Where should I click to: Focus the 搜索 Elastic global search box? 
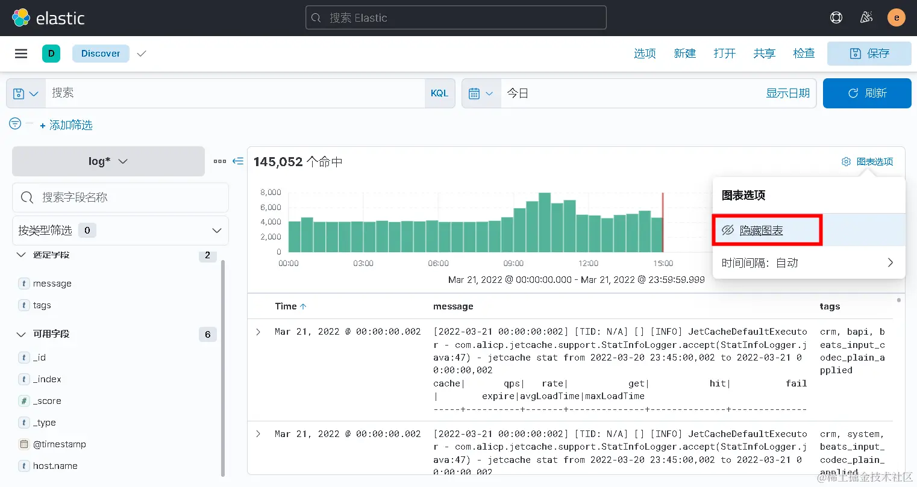click(456, 17)
